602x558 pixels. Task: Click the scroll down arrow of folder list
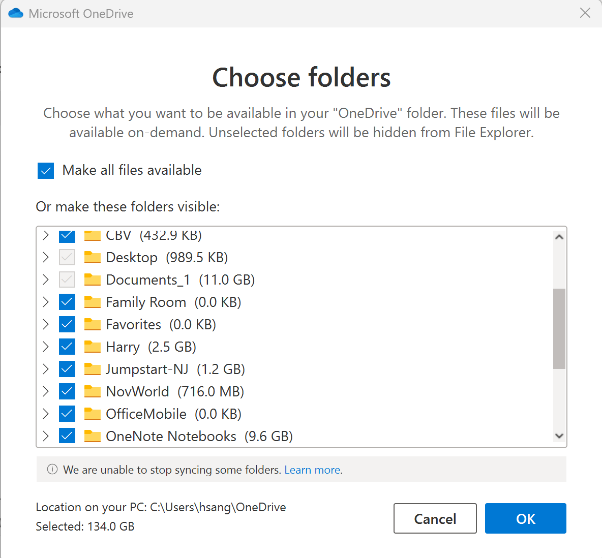(x=559, y=436)
